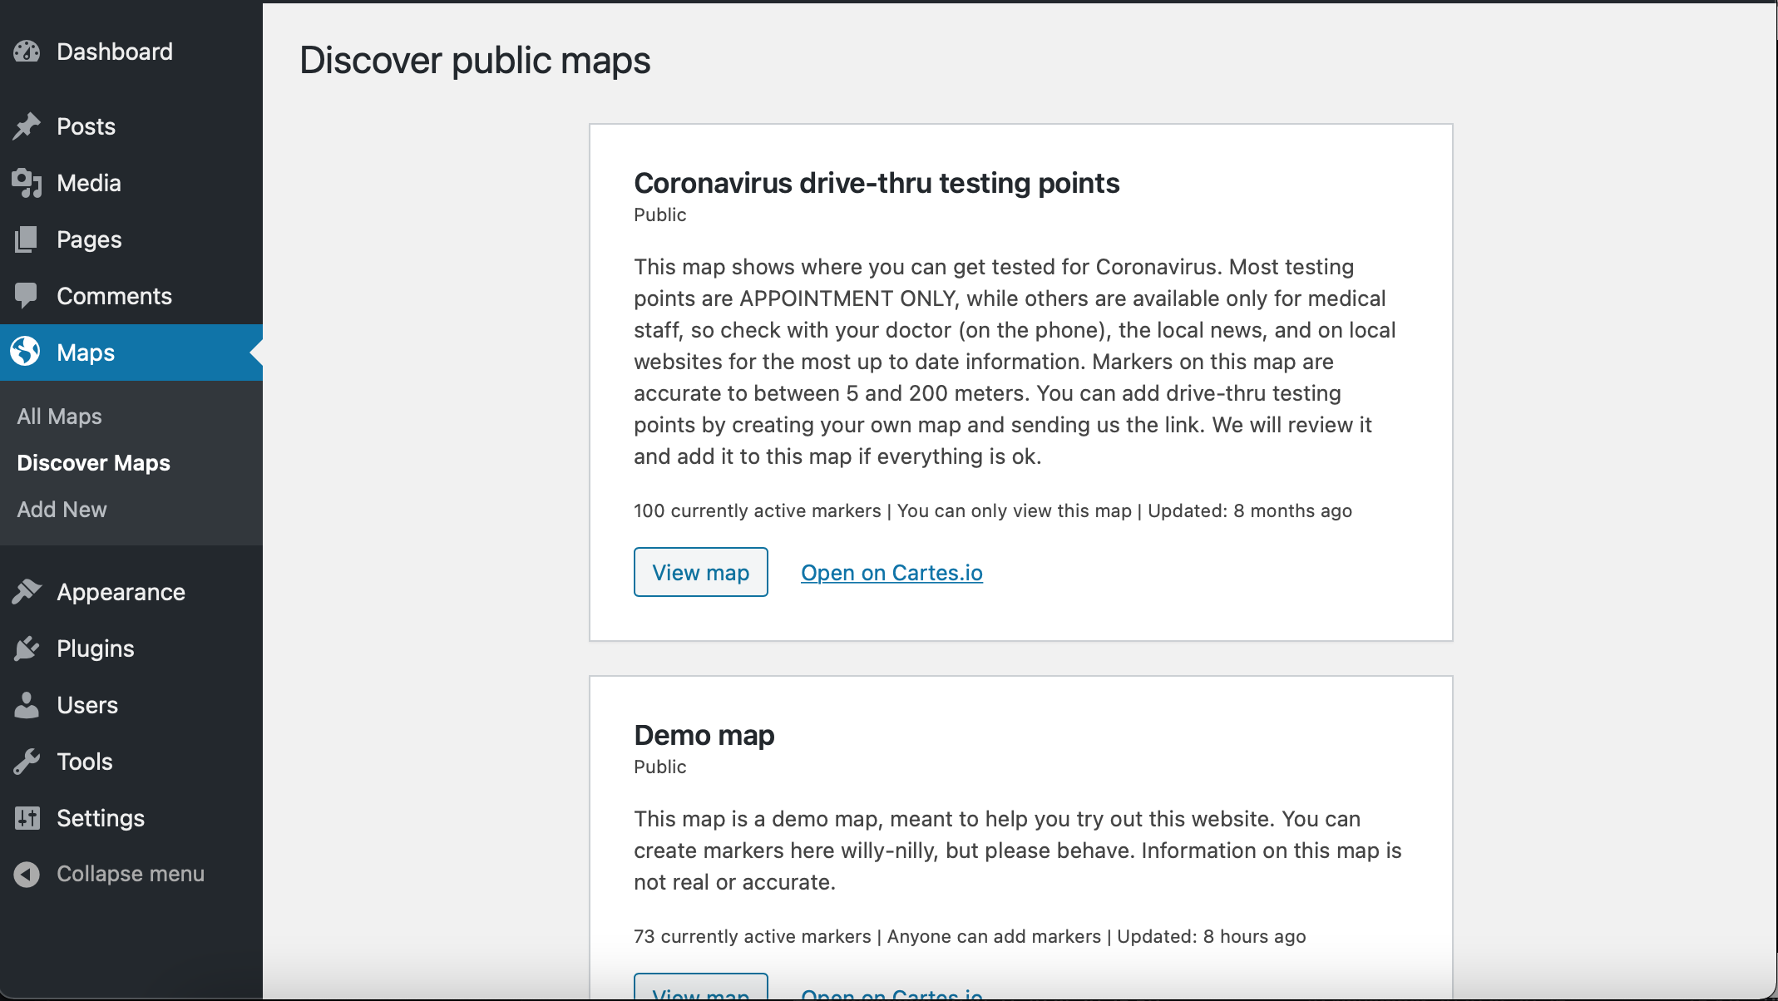Collapse the sidebar with Collapse menu
This screenshot has height=1001, width=1778.
[131, 874]
